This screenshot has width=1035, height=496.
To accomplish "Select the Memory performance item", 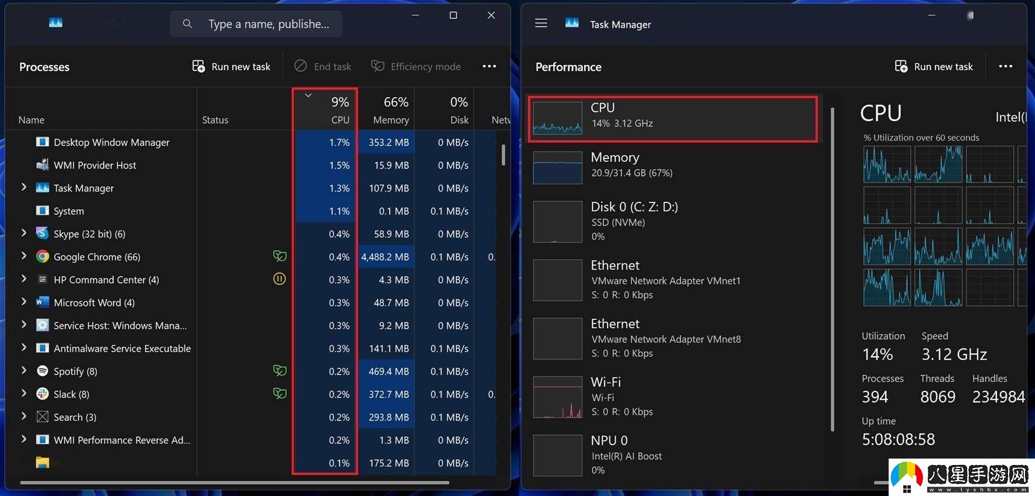I will 673,167.
